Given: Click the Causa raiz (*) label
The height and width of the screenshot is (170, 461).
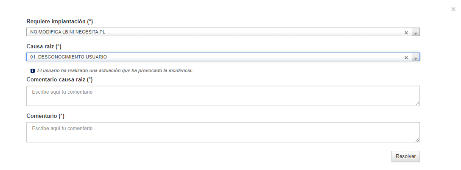Looking at the screenshot, I should [x=44, y=47].
